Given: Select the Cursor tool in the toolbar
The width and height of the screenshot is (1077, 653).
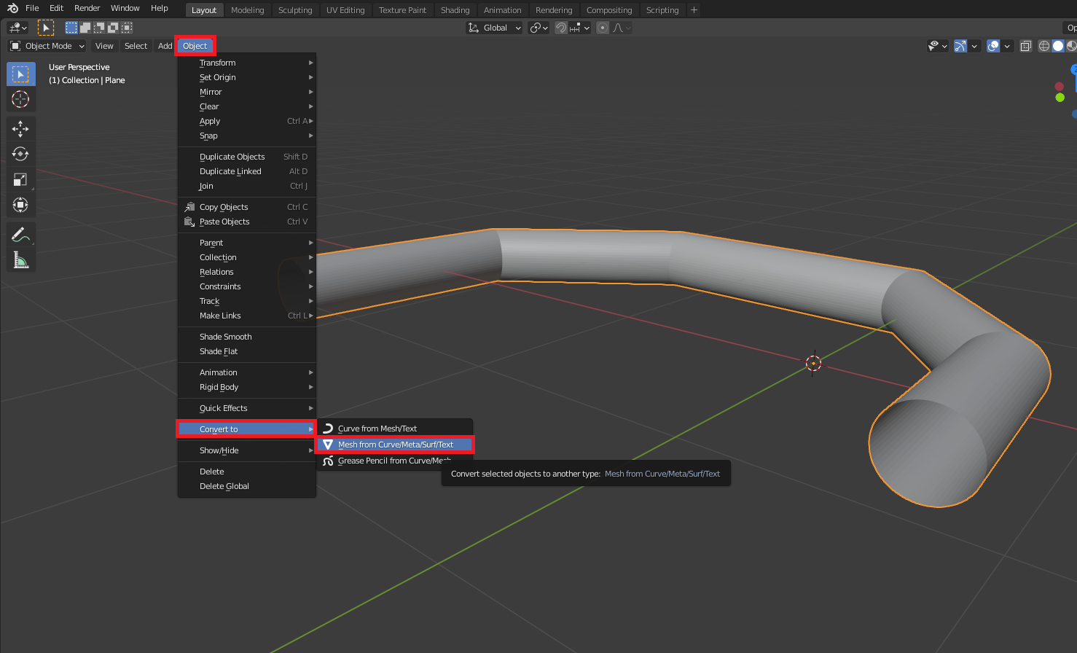Looking at the screenshot, I should pyautogui.click(x=20, y=99).
